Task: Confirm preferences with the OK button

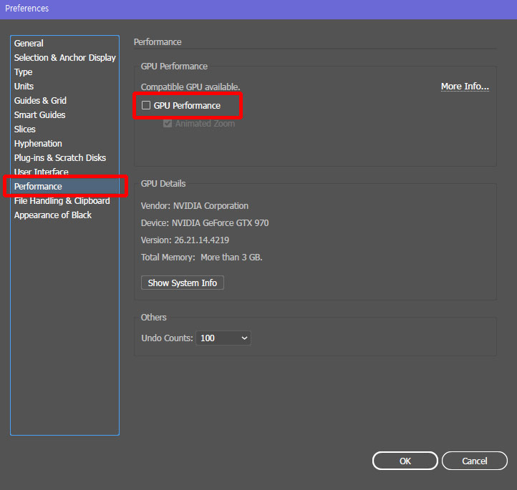Action: (x=405, y=461)
